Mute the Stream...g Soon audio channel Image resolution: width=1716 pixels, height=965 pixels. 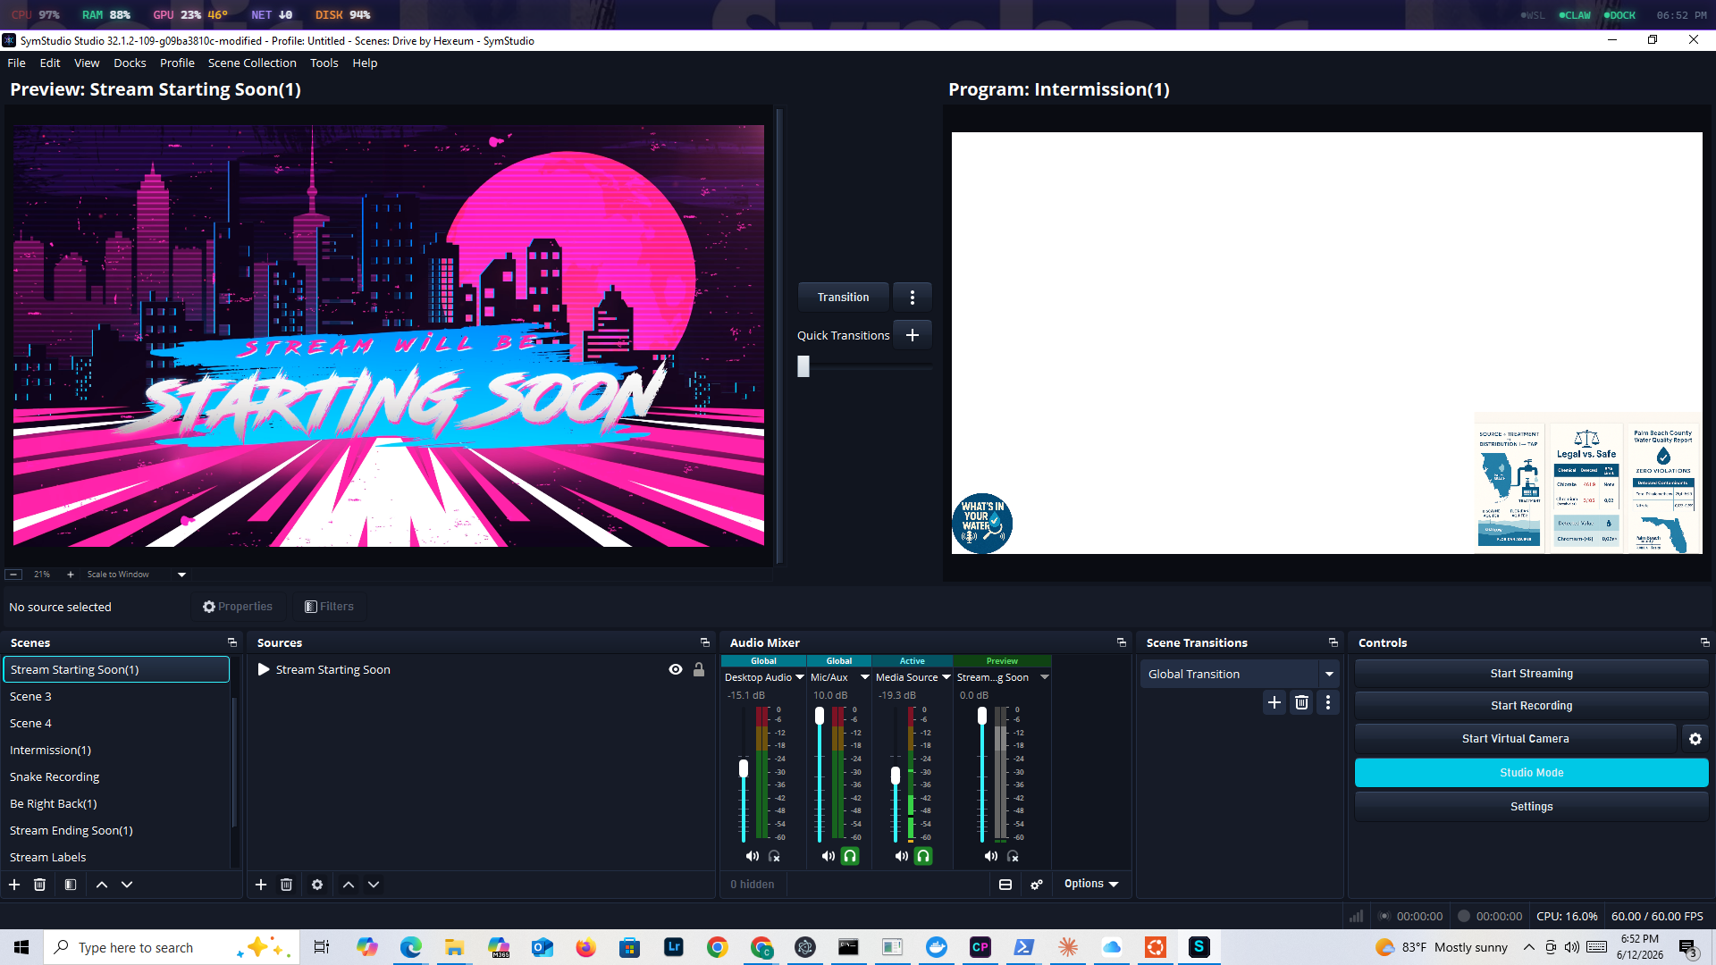(x=991, y=856)
